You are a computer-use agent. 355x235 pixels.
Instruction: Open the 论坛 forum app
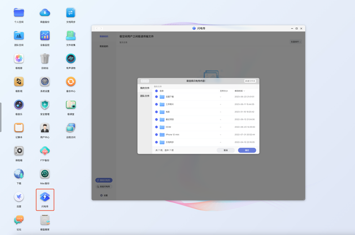tap(19, 220)
